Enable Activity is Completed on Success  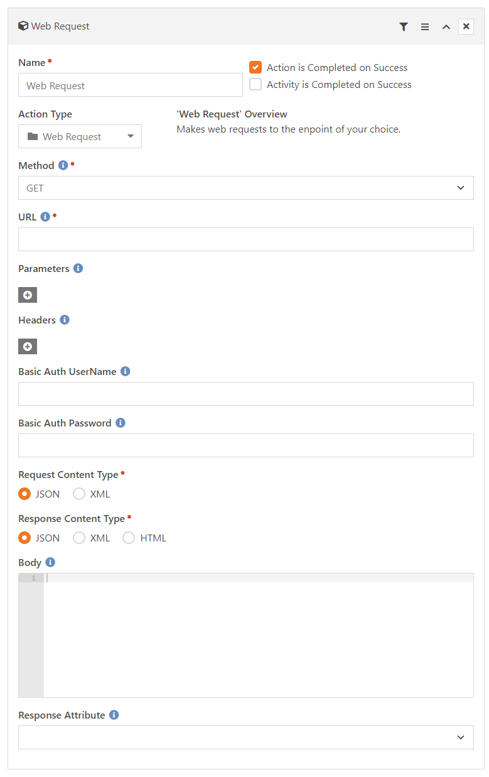[x=255, y=84]
